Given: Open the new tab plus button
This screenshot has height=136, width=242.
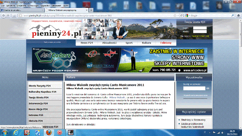Looking at the screenshot, I should (x=91, y=10).
